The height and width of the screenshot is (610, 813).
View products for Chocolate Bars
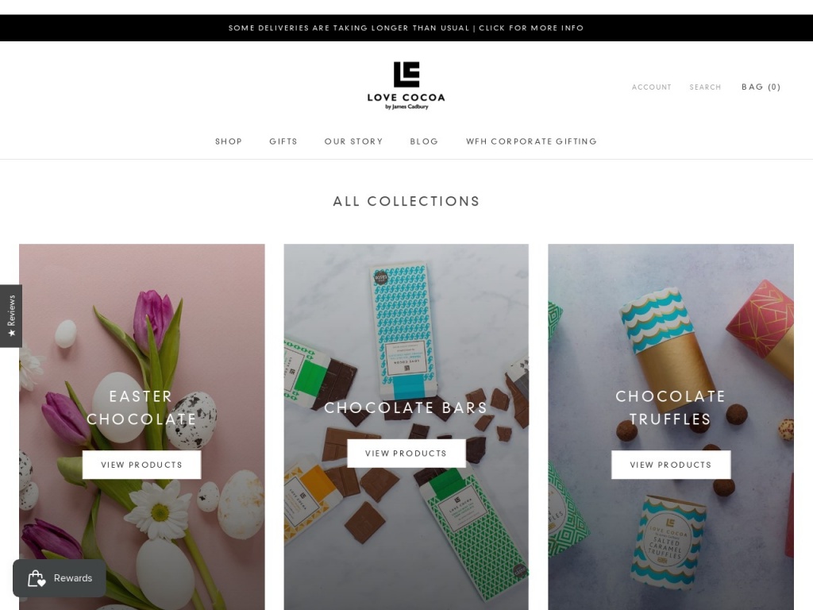(x=406, y=454)
